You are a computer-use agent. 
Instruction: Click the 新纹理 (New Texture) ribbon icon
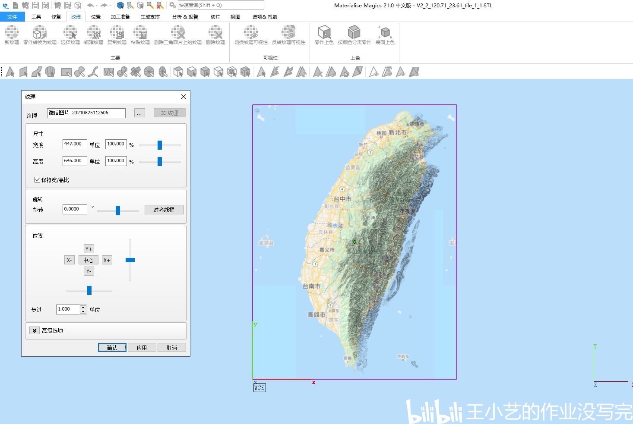12,35
